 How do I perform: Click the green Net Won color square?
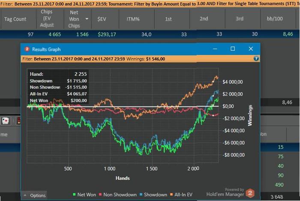(74, 195)
